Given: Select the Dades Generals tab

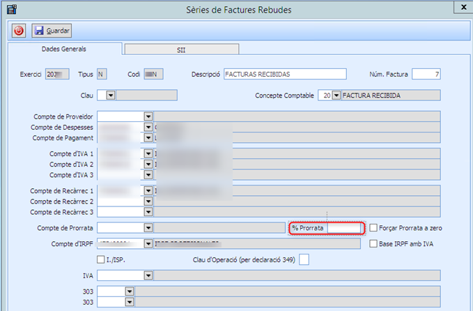Looking at the screenshot, I should (x=64, y=50).
